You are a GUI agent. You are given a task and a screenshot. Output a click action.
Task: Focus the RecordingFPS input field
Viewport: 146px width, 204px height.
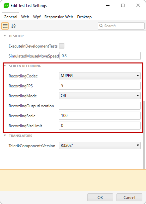tap(100, 86)
